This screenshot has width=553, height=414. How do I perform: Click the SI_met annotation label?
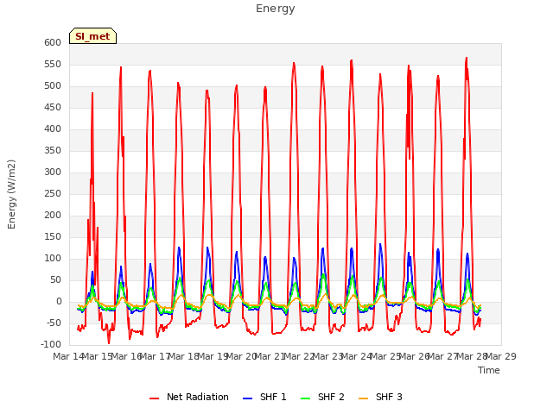coord(92,36)
